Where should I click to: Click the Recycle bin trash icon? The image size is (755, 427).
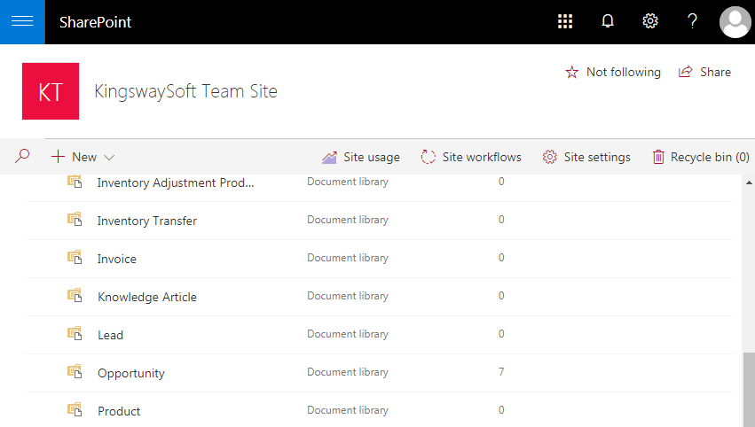658,157
